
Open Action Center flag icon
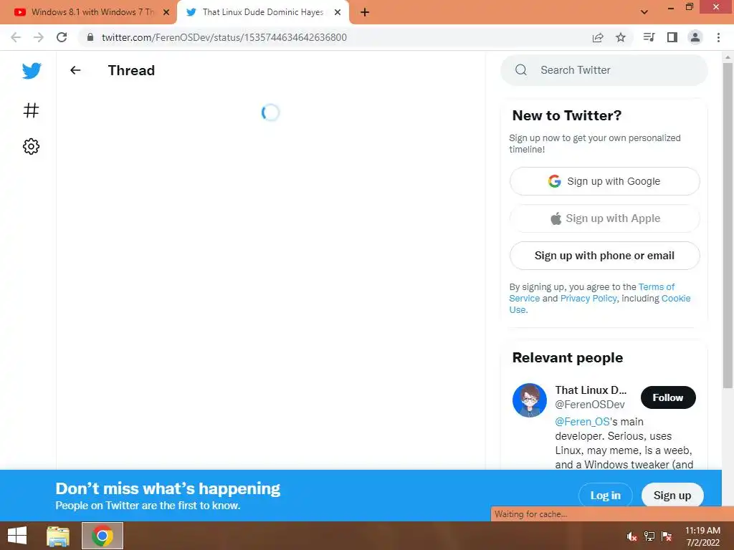pos(667,536)
